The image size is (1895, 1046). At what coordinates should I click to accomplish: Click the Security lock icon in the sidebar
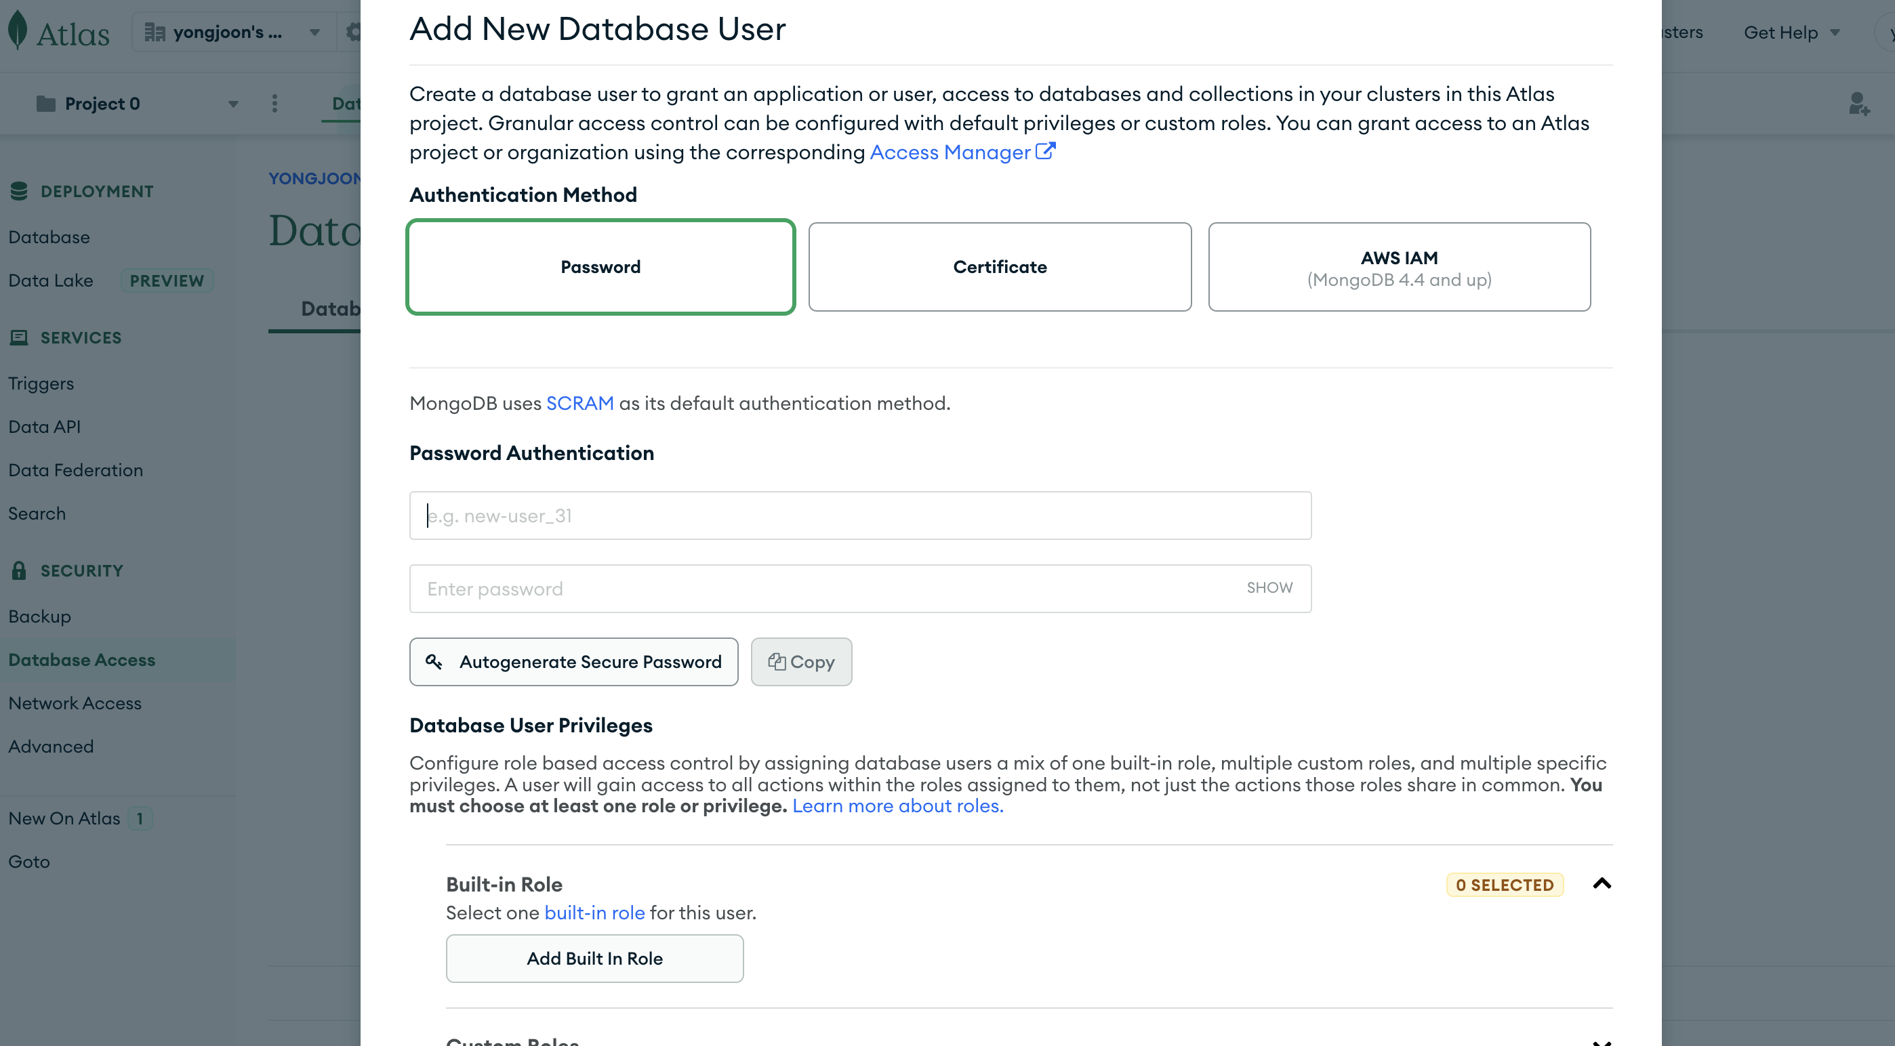(x=19, y=570)
